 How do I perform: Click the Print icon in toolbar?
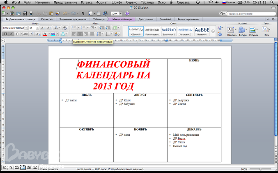point(32,13)
